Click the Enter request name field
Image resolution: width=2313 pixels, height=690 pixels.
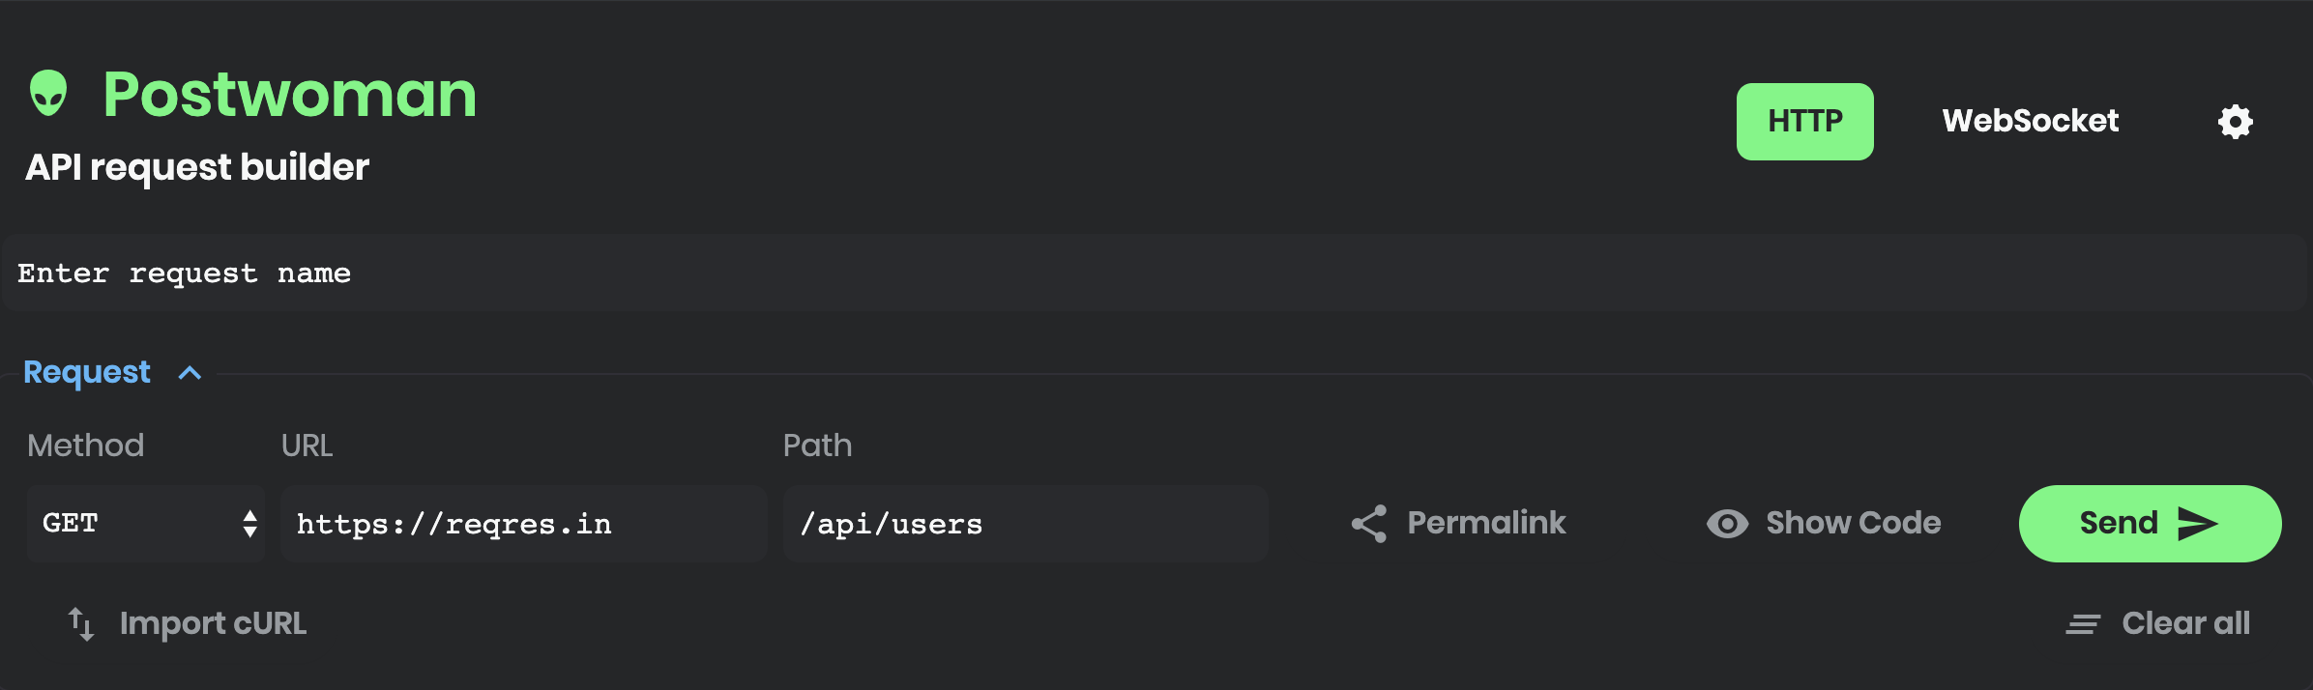(580, 273)
